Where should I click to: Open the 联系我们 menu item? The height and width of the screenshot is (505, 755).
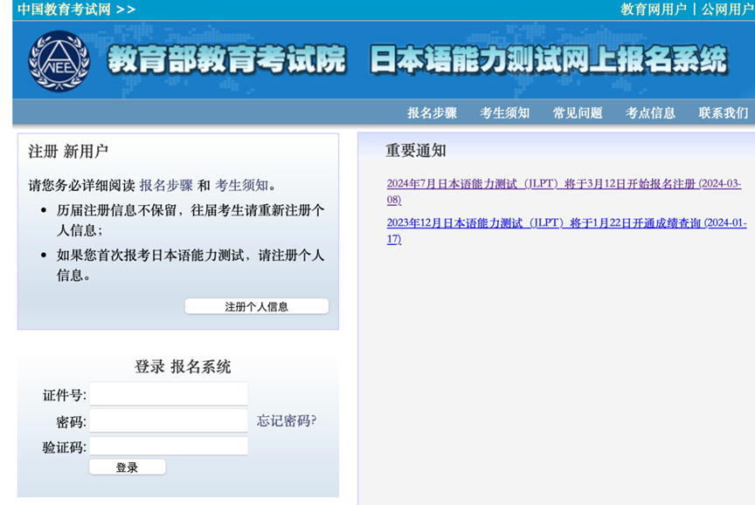pyautogui.click(x=724, y=113)
